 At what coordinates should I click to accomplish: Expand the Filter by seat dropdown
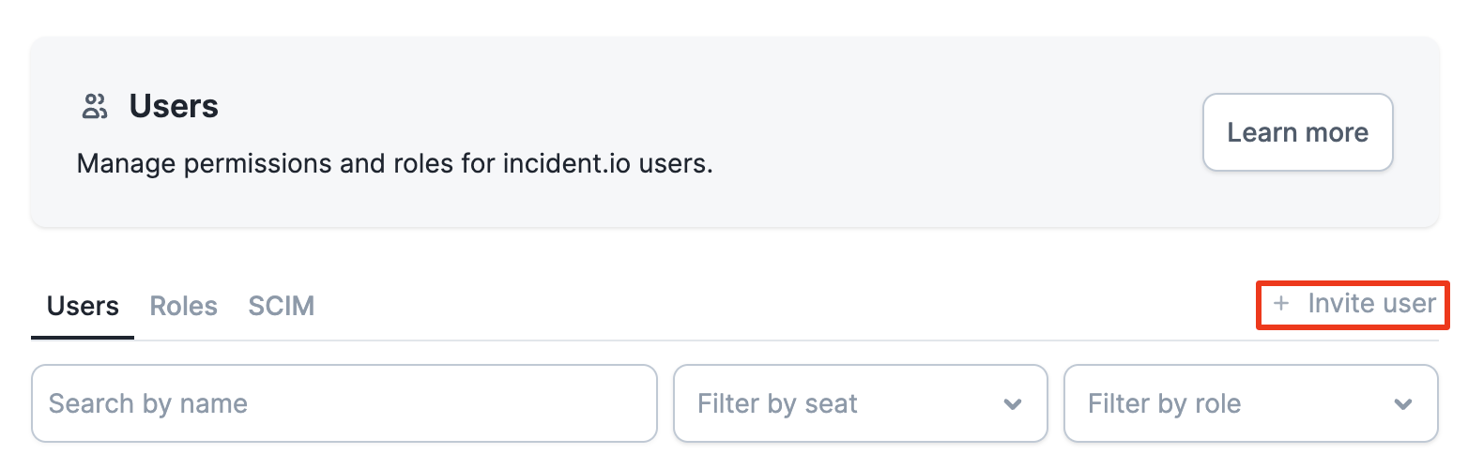pos(860,403)
